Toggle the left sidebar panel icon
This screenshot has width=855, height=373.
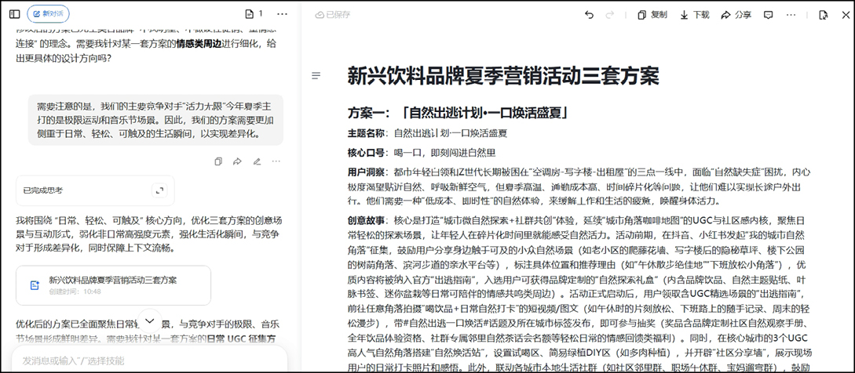(x=14, y=14)
